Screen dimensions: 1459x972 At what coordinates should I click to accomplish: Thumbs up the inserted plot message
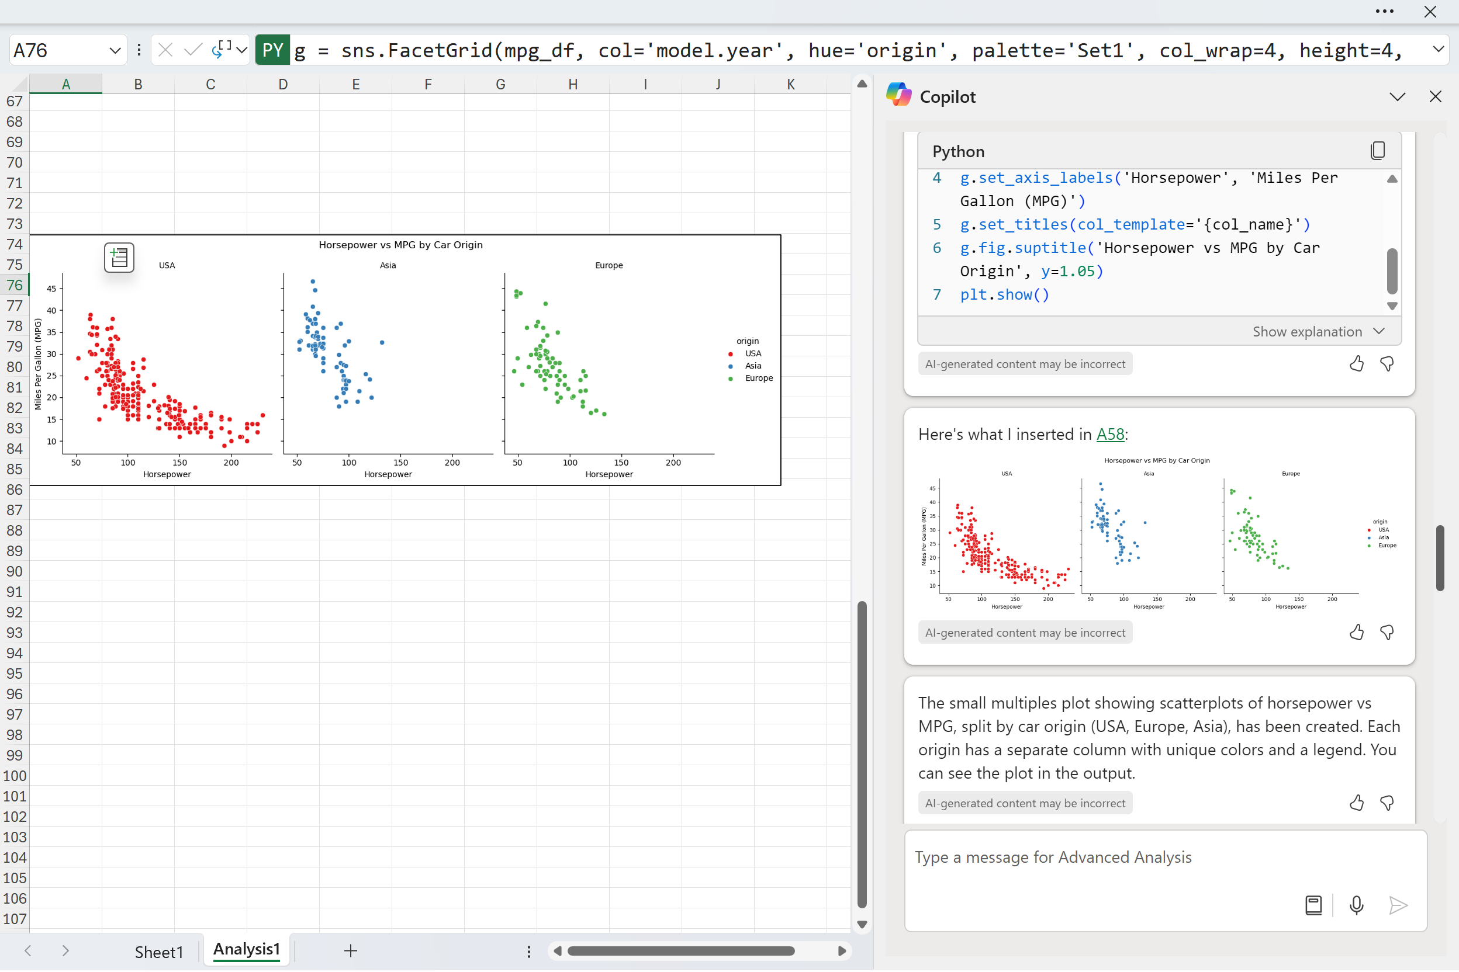[x=1356, y=632]
